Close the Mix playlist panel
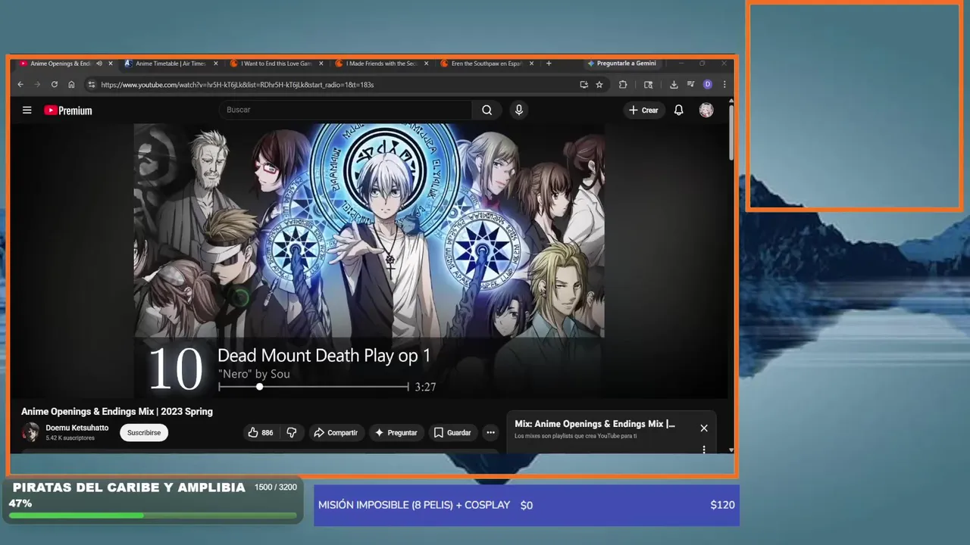The width and height of the screenshot is (970, 545). [x=704, y=428]
